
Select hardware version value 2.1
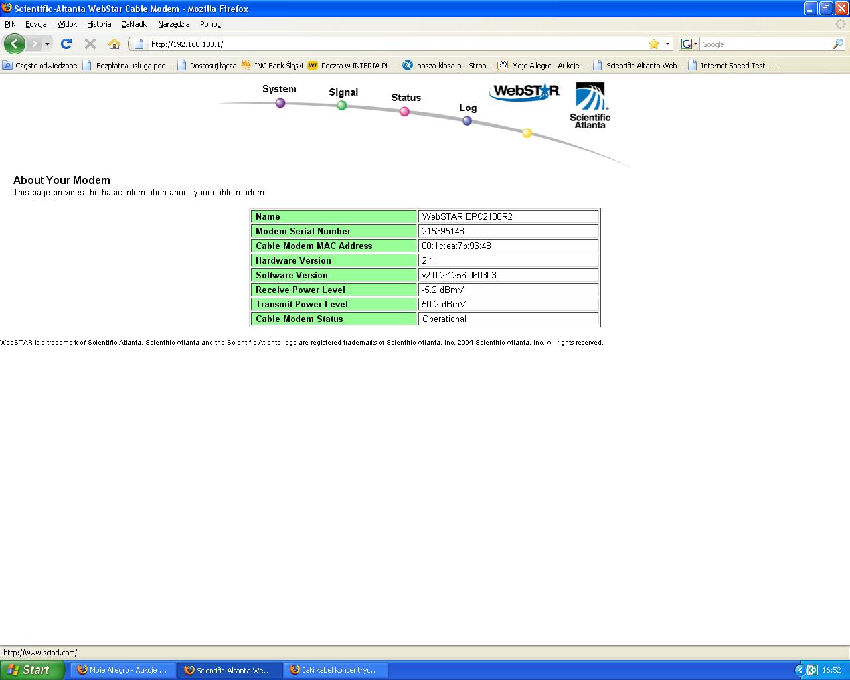point(428,260)
